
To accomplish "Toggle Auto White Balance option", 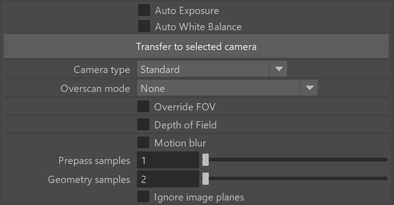I will [144, 26].
